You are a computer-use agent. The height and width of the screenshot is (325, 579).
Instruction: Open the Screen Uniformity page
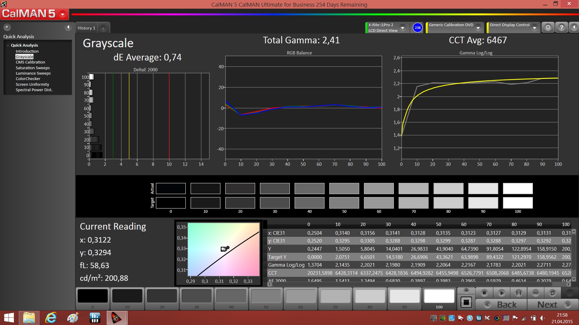coord(32,84)
